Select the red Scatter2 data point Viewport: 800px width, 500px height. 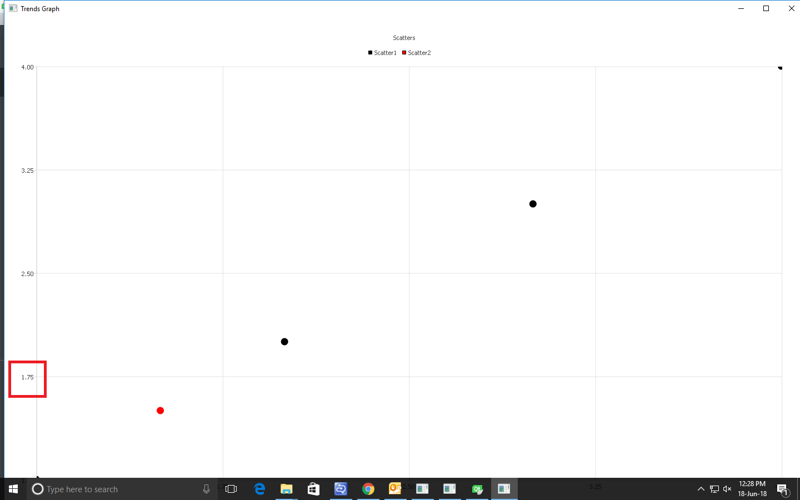(x=160, y=411)
